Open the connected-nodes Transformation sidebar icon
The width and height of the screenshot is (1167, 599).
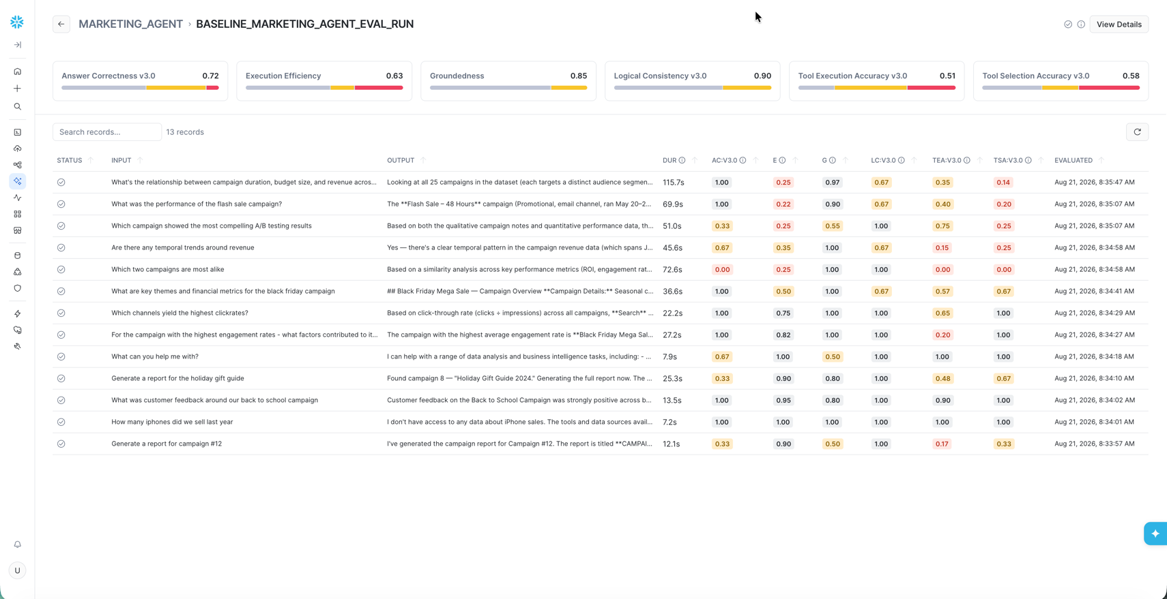18,165
